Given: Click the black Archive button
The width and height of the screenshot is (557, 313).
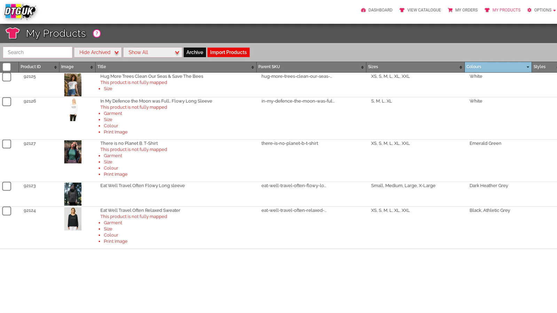Looking at the screenshot, I should [195, 53].
